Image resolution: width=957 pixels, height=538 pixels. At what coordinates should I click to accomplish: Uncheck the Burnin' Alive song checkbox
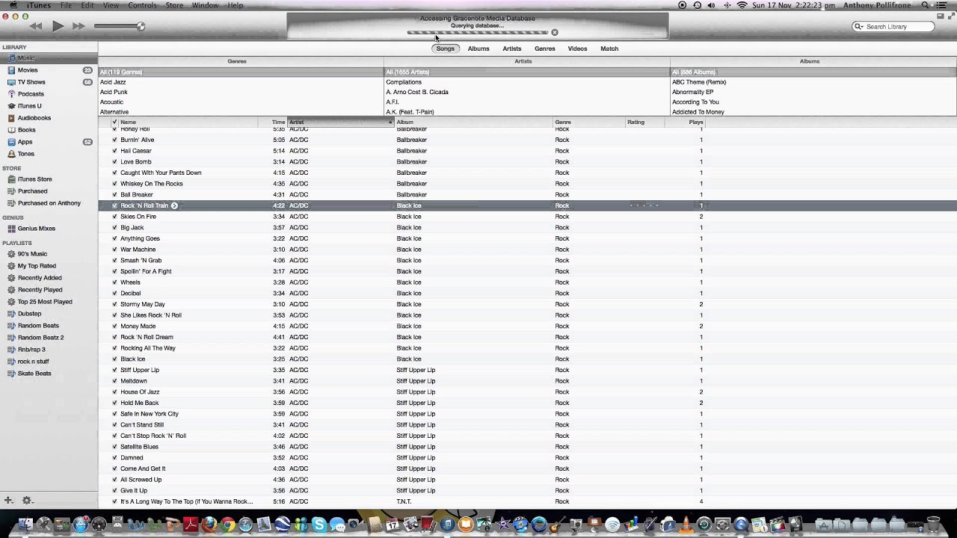pyautogui.click(x=114, y=140)
